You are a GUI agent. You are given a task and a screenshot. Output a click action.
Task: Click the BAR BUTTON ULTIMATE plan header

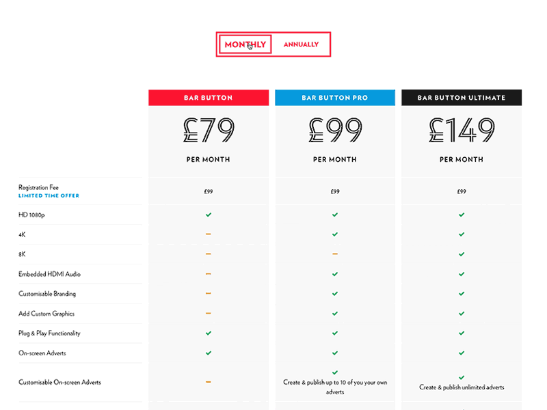click(x=462, y=97)
